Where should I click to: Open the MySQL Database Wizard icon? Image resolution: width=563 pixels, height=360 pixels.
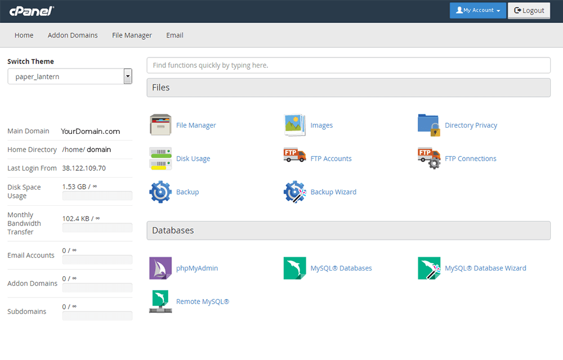[x=429, y=268]
